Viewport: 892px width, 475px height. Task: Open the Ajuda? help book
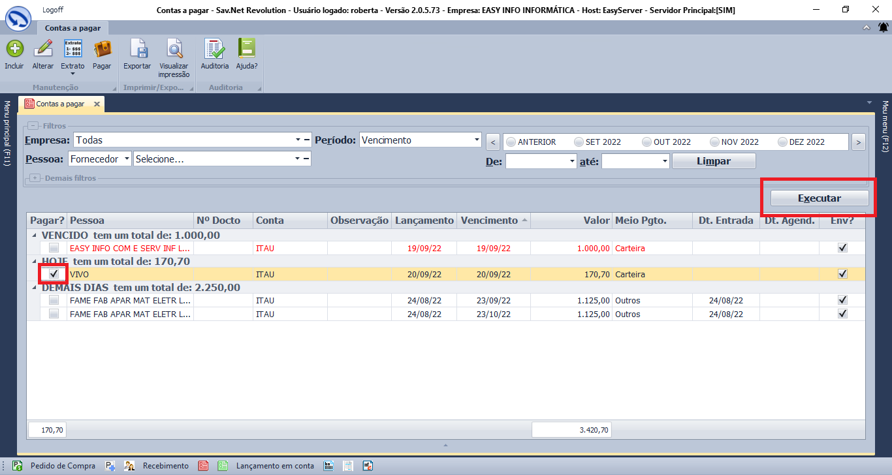click(x=247, y=49)
